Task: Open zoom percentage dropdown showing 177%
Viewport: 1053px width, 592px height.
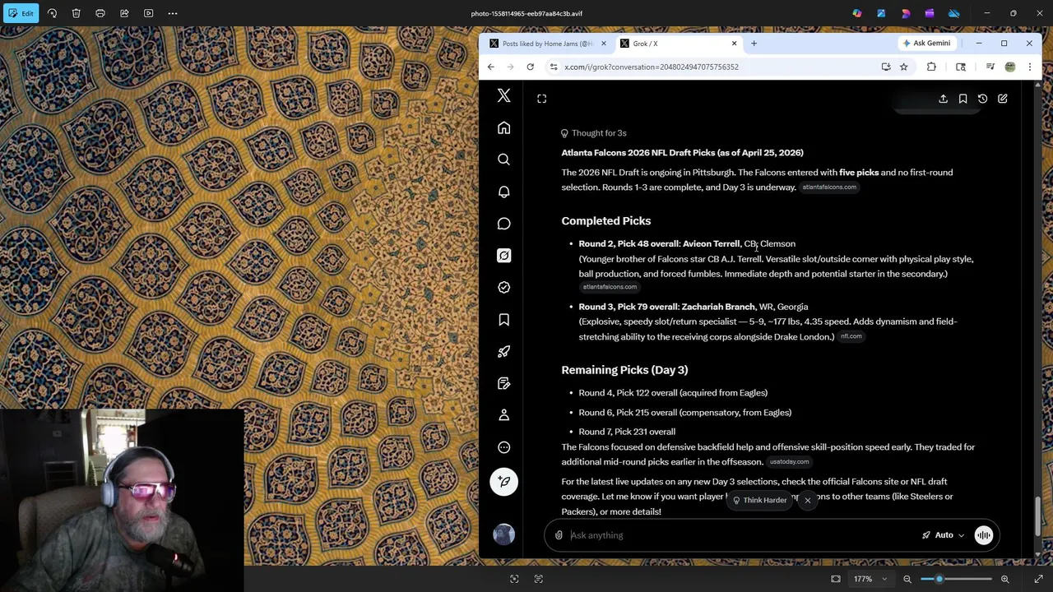Action: [870, 579]
